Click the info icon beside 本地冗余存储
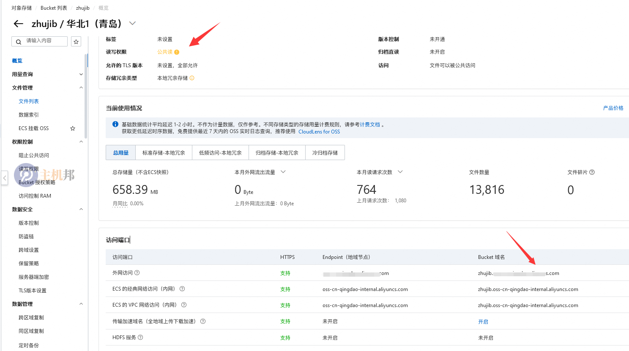 pos(192,78)
